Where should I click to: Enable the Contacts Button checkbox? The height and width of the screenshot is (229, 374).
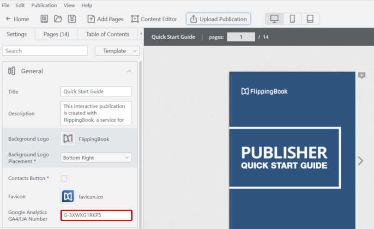pyautogui.click(x=64, y=178)
